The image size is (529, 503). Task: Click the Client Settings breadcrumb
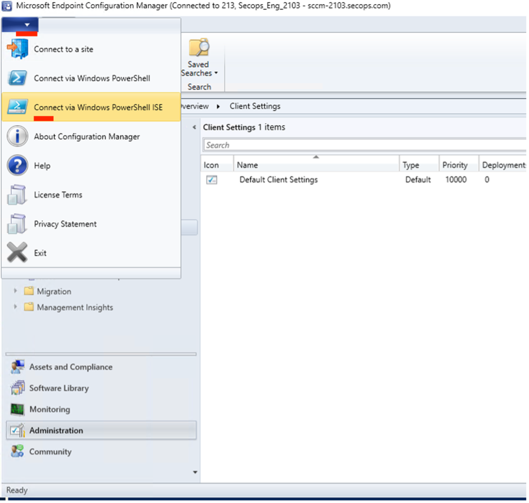click(255, 106)
